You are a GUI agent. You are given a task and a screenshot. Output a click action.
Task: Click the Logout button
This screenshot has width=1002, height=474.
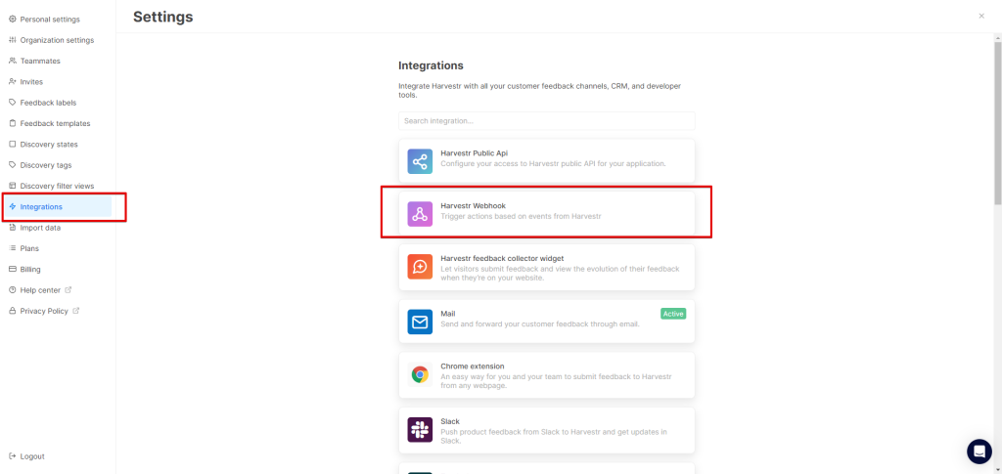[x=32, y=456]
